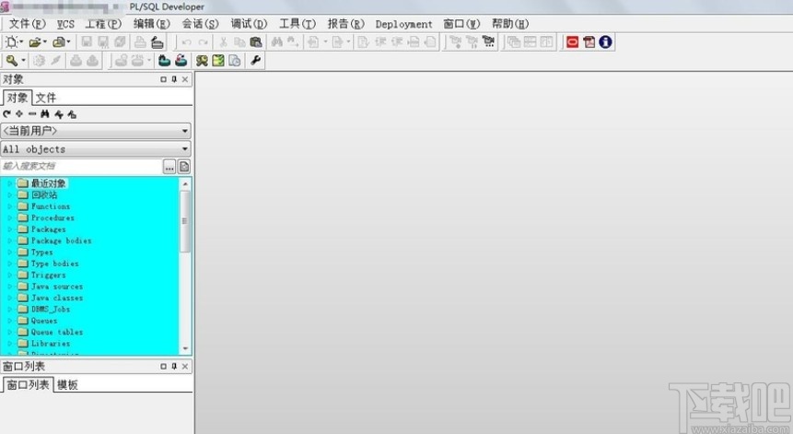793x434 pixels.
Task: Expand the Packages folder
Action: 9,229
